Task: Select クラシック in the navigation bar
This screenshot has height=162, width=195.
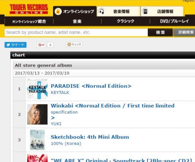Action: click(126, 21)
